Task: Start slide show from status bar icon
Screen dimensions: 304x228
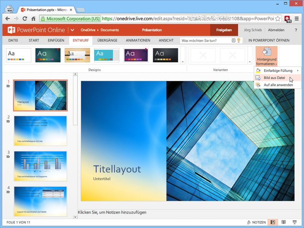Action: tap(294, 222)
